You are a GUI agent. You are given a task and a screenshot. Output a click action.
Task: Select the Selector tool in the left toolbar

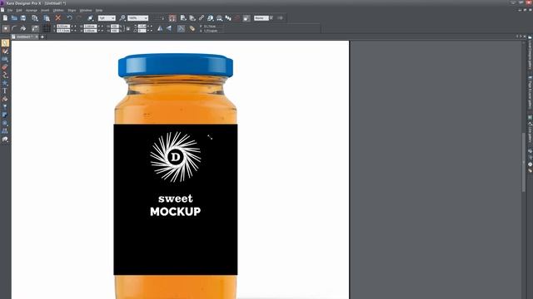5,43
